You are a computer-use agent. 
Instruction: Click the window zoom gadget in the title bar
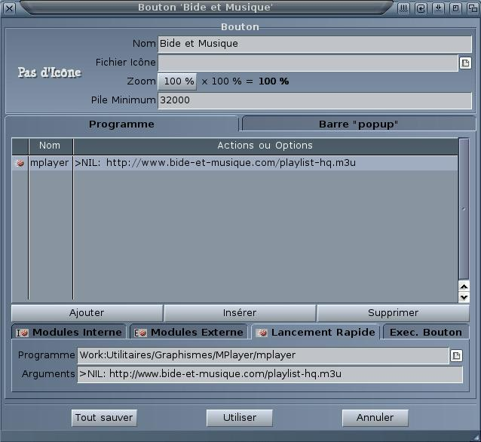coord(455,8)
